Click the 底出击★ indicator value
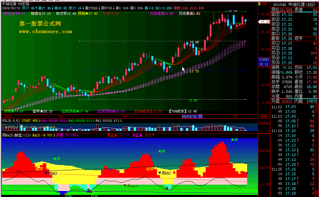 tap(14, 14)
